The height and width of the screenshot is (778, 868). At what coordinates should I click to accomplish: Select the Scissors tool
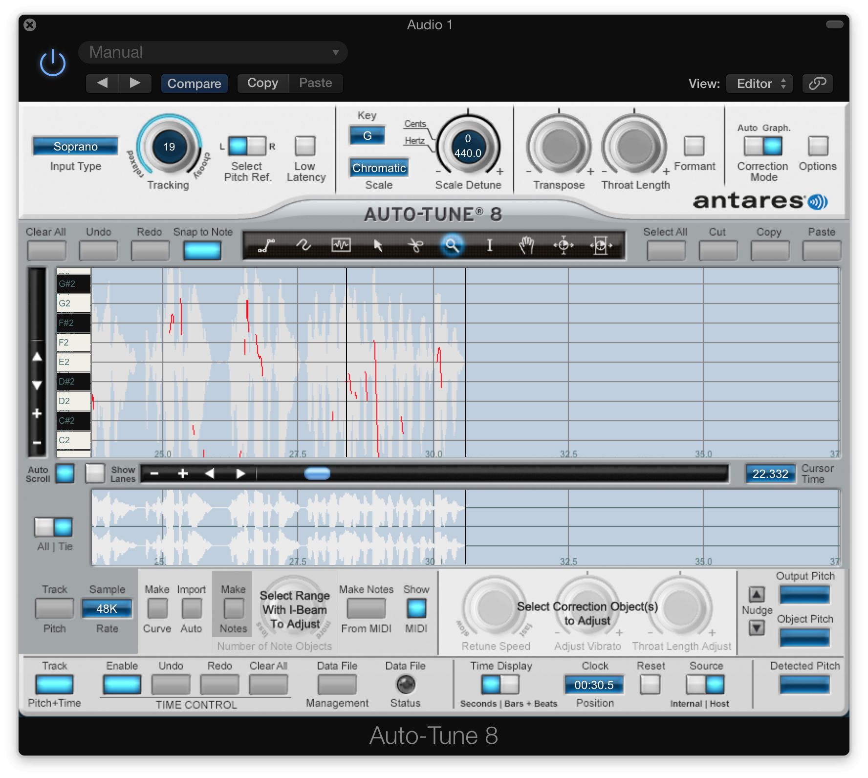(415, 245)
